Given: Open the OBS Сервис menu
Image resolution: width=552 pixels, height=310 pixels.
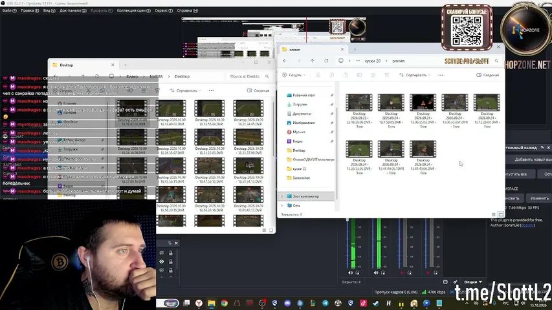Looking at the screenshot, I should pos(164,10).
